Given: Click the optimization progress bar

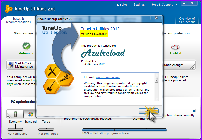Looking at the screenshot, I should (124, 130).
